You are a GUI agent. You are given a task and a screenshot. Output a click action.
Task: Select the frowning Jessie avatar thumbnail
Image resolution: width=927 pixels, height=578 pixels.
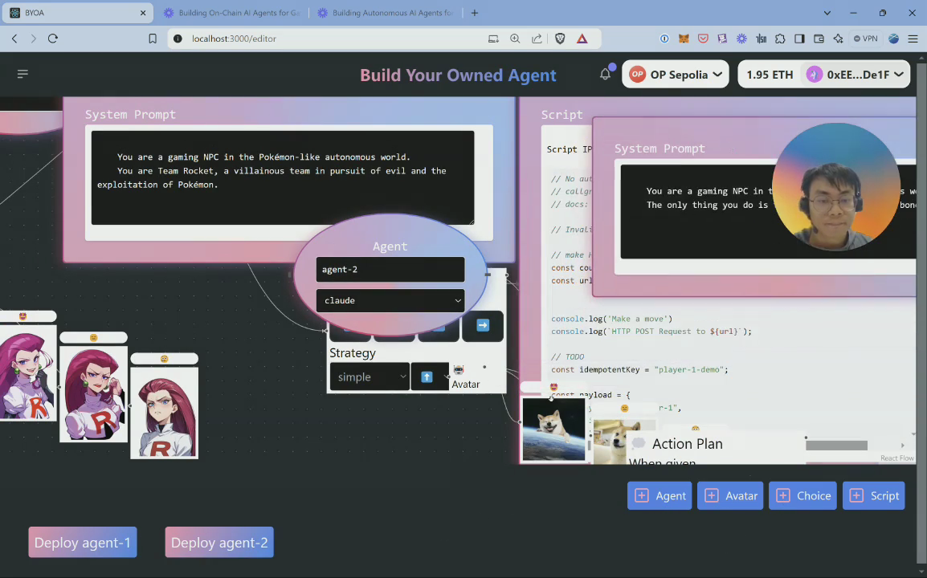pos(165,413)
